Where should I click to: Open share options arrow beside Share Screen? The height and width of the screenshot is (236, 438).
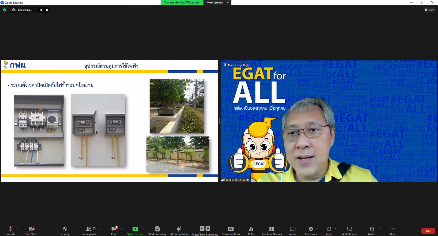[144, 229]
